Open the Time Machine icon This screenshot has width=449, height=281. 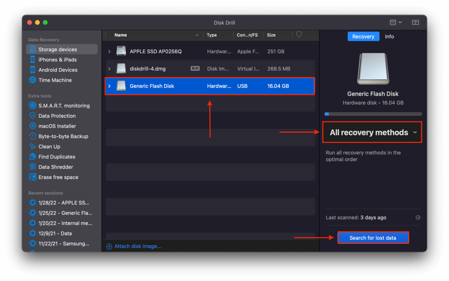click(33, 80)
